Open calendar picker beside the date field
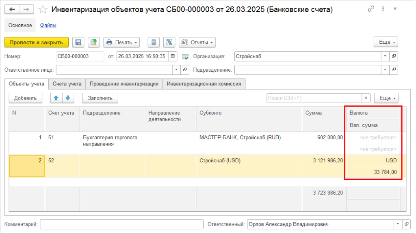This screenshot has height=234, width=416. point(173,56)
